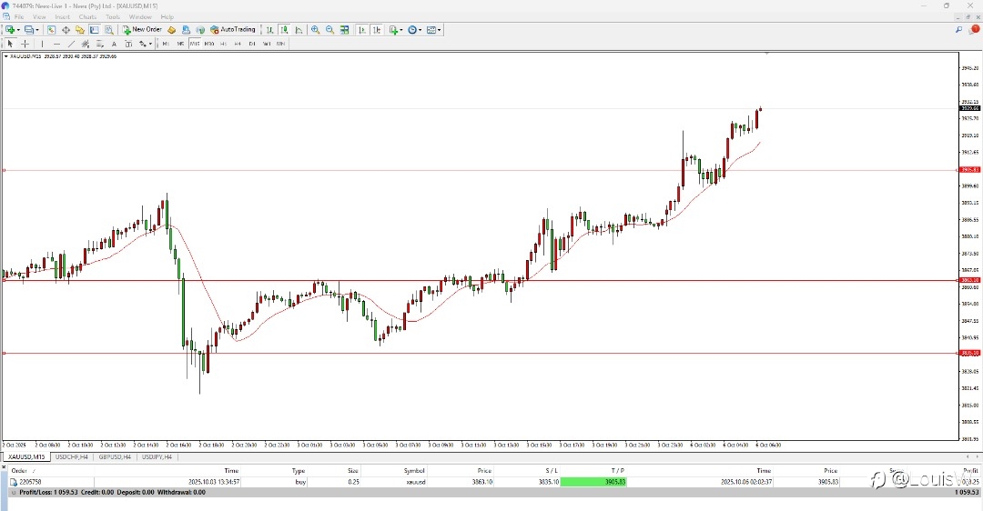Image resolution: width=983 pixels, height=511 pixels.
Task: Open the Insert menu
Action: pos(62,17)
